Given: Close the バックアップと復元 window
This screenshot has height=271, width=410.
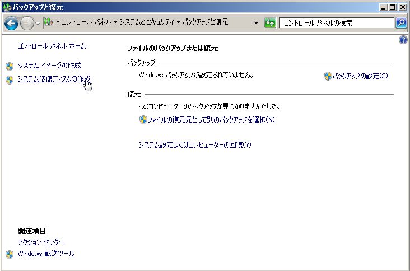Looking at the screenshot, I should coord(402,7).
